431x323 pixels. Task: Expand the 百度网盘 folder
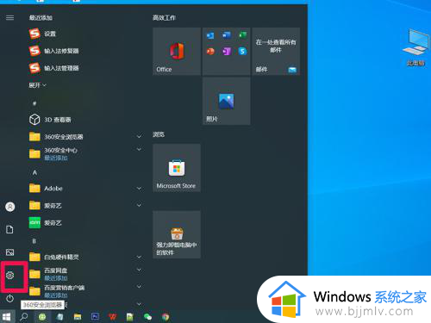coord(85,274)
